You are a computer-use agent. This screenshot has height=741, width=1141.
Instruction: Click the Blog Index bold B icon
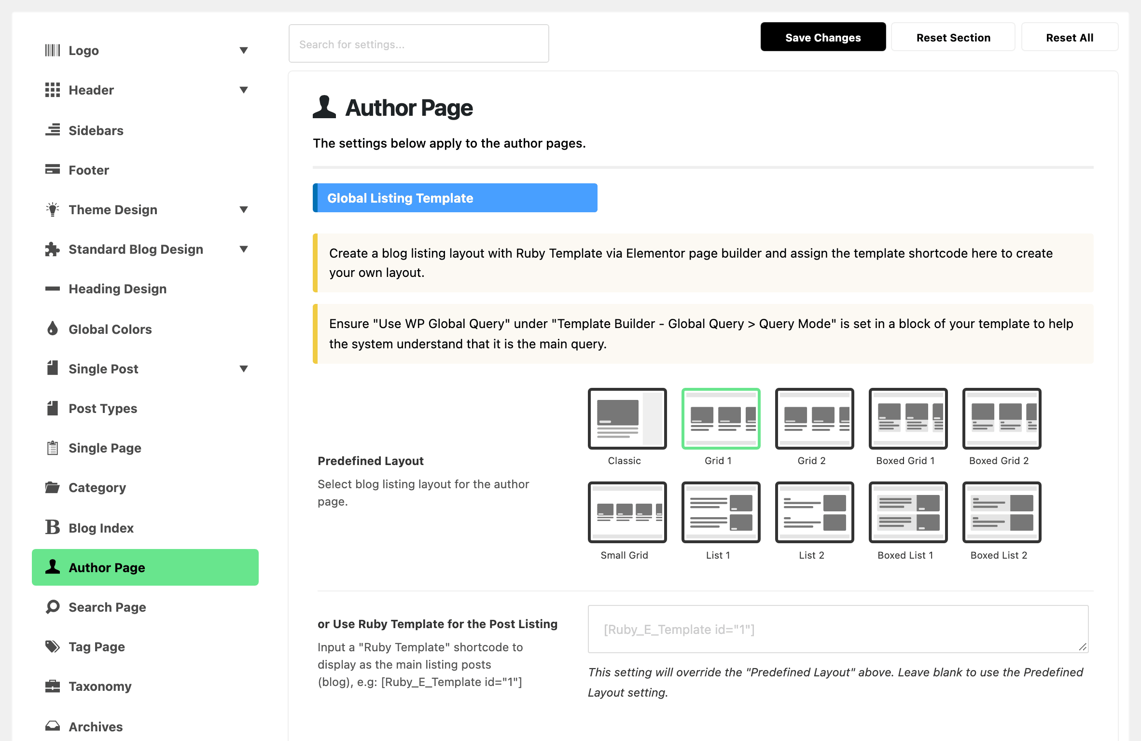53,527
